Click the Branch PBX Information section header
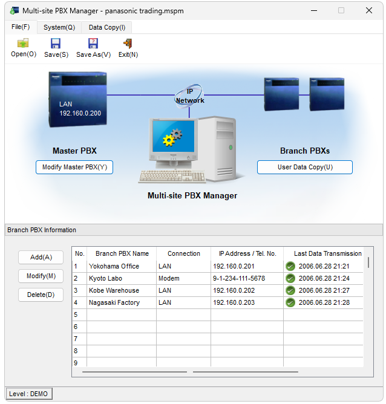 pos(194,230)
